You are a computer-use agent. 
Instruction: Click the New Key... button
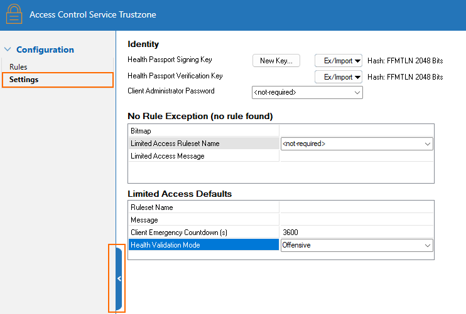[x=276, y=61]
